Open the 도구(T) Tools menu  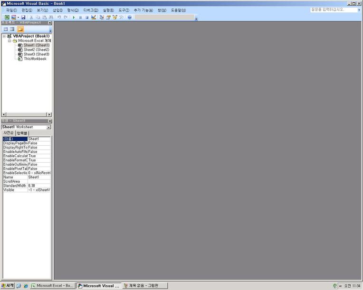click(x=124, y=10)
